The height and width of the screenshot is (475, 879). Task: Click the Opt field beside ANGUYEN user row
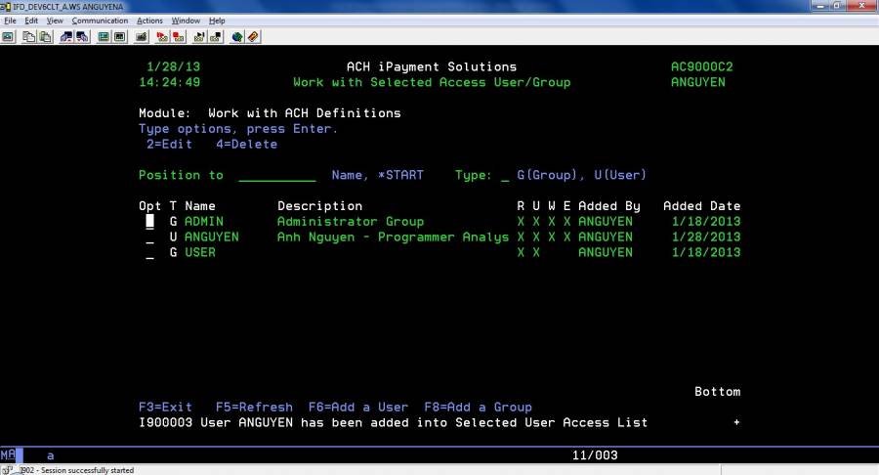pyautogui.click(x=149, y=237)
